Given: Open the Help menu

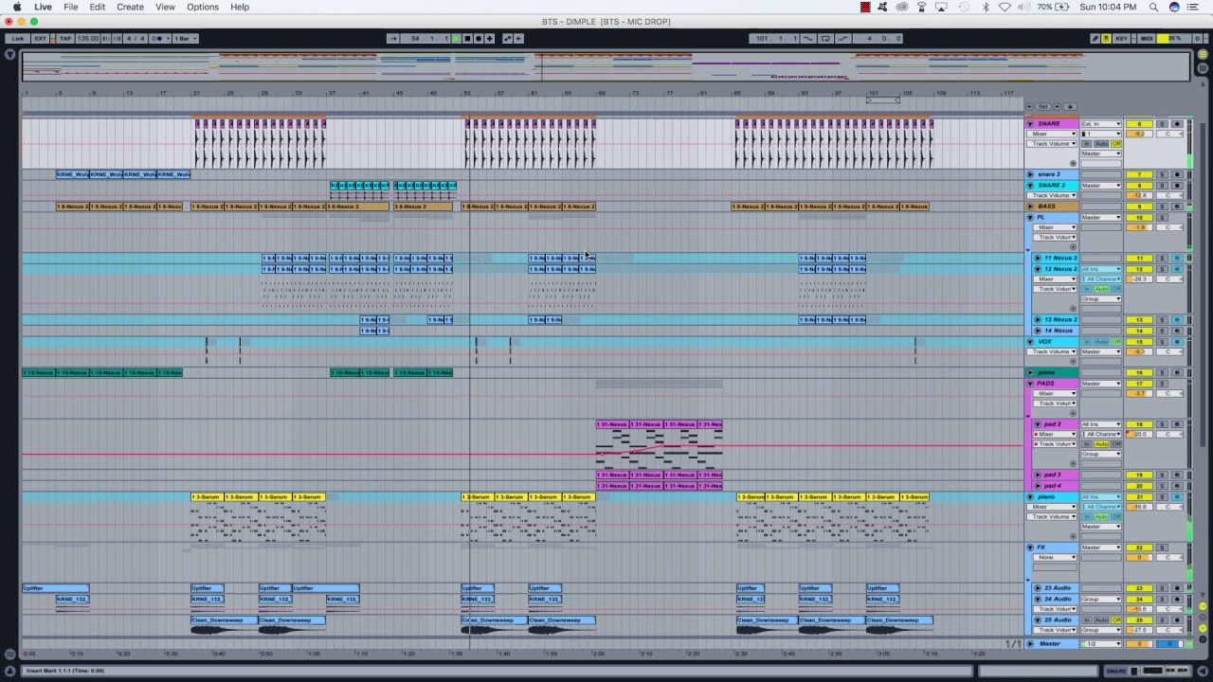Looking at the screenshot, I should [240, 7].
